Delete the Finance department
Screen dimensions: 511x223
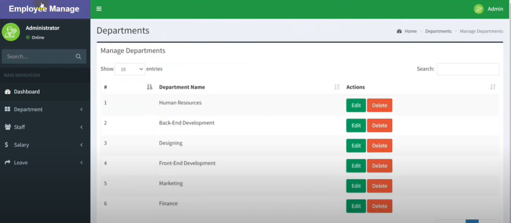379,206
